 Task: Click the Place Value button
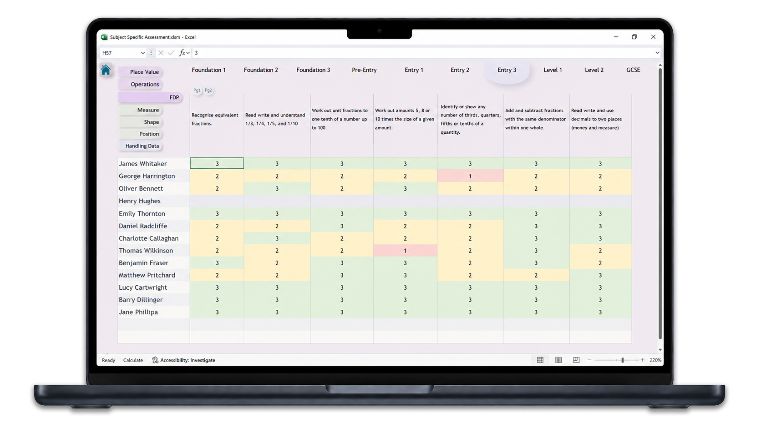pos(141,72)
